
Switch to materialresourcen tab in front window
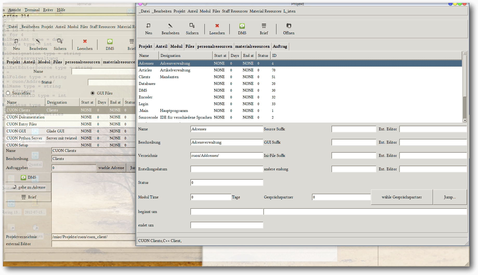point(252,46)
